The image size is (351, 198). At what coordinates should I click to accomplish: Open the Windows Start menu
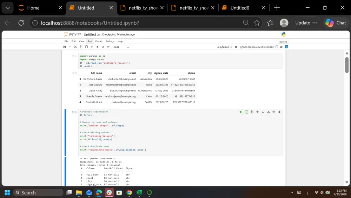pyautogui.click(x=7, y=193)
